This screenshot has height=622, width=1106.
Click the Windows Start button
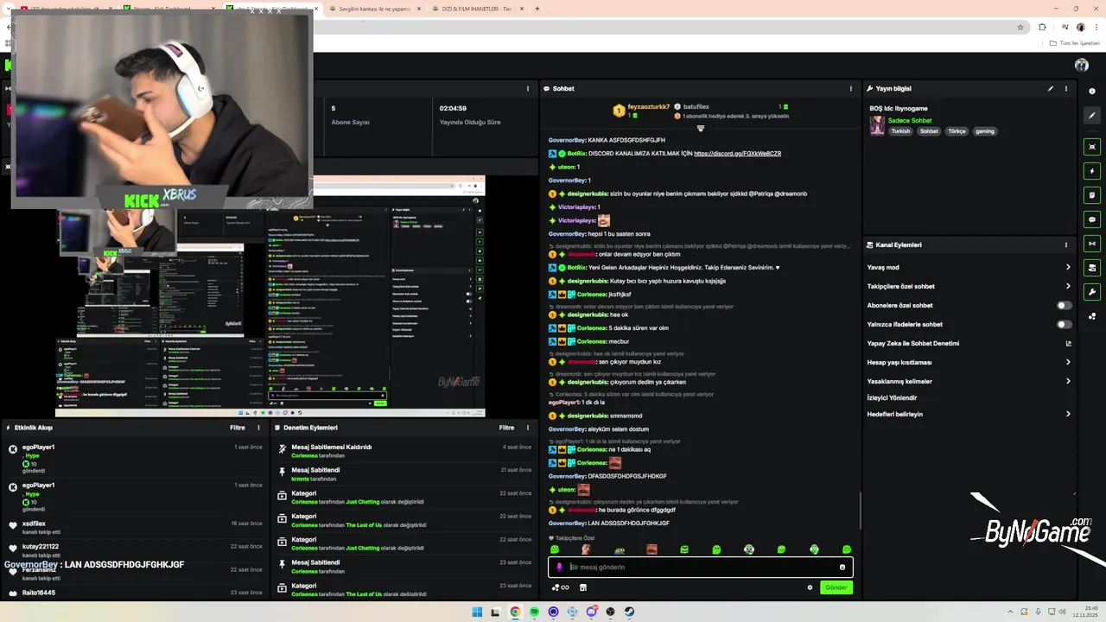point(477,612)
